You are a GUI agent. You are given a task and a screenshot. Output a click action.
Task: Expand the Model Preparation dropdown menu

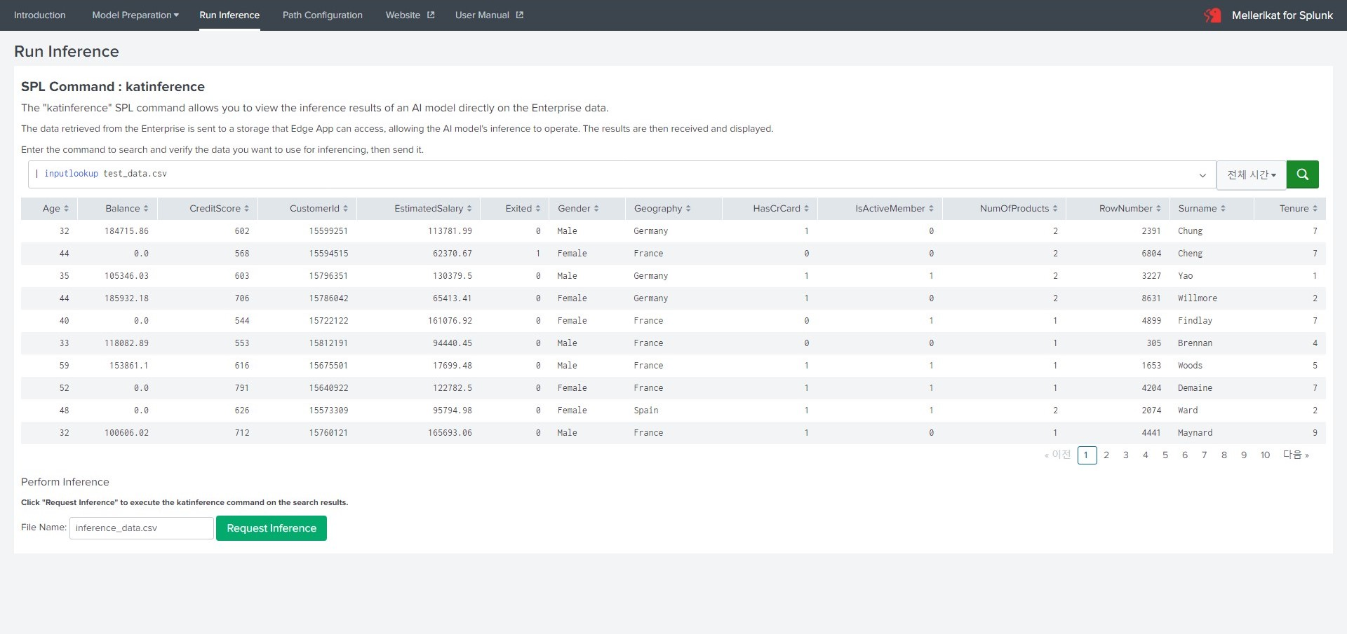tap(135, 15)
